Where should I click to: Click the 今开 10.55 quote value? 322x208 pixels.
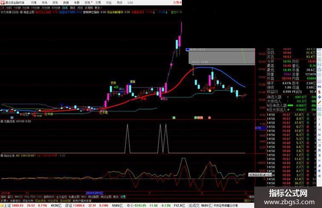click(x=287, y=61)
